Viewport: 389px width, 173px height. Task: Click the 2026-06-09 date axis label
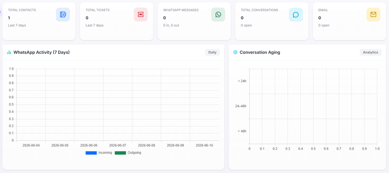click(x=176, y=145)
